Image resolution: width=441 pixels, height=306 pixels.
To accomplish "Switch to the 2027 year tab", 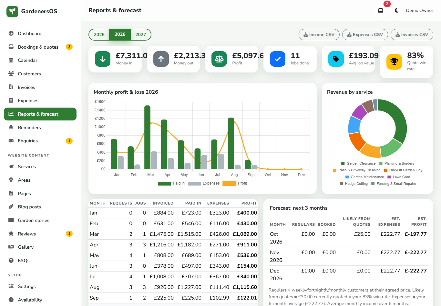I will (141, 34).
